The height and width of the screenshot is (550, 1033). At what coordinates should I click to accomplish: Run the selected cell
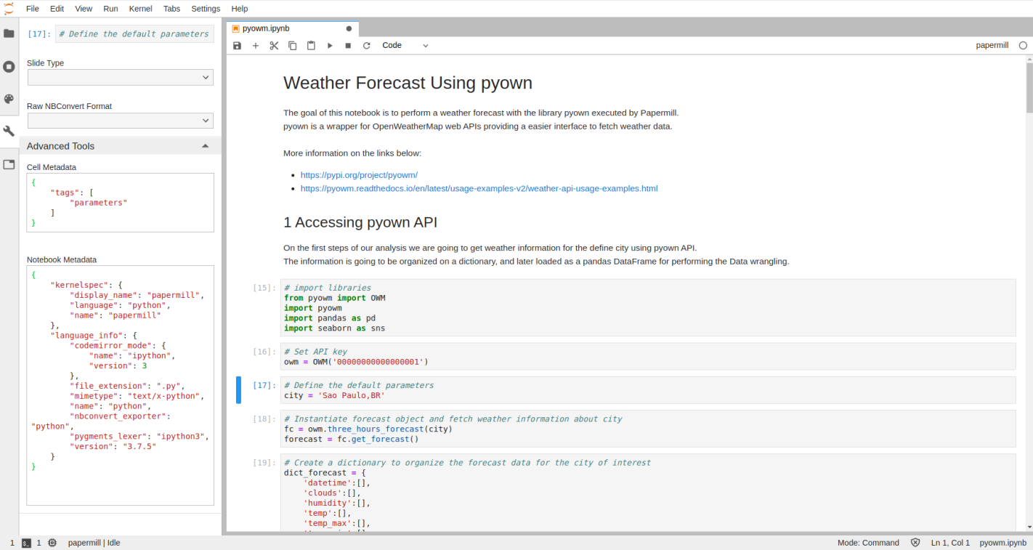[x=330, y=45]
